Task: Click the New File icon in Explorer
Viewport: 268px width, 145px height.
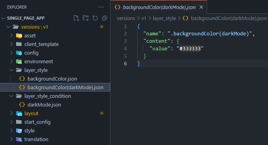Action: pos(76,18)
